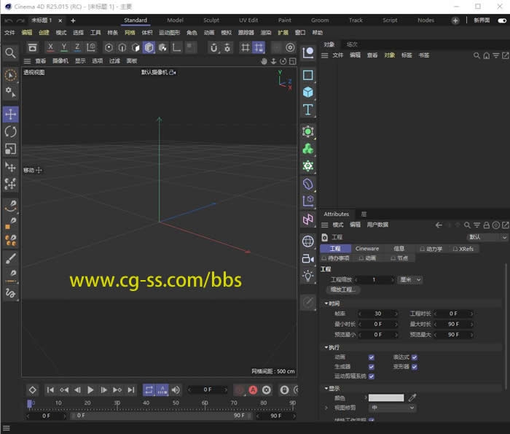Click the 缩放工程... button

pyautogui.click(x=344, y=290)
